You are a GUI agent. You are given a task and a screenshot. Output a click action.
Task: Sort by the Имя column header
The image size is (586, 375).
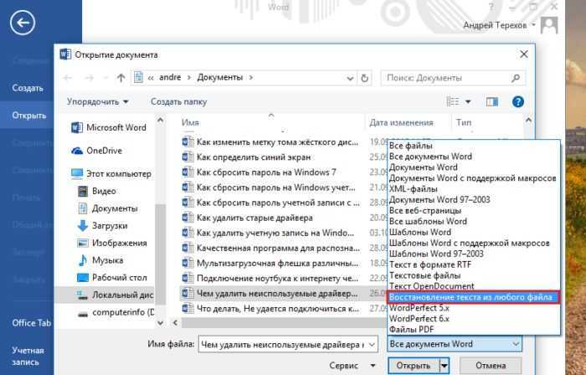[x=190, y=122]
